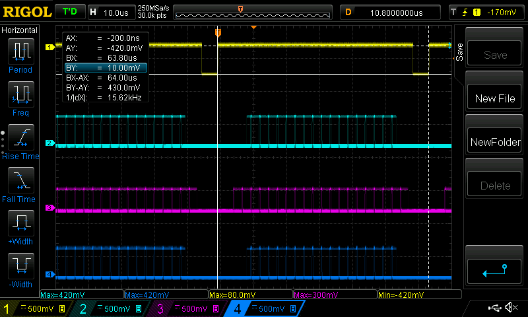Click the waveform memory position bar
This screenshot has width=528, height=317.
coord(253,13)
